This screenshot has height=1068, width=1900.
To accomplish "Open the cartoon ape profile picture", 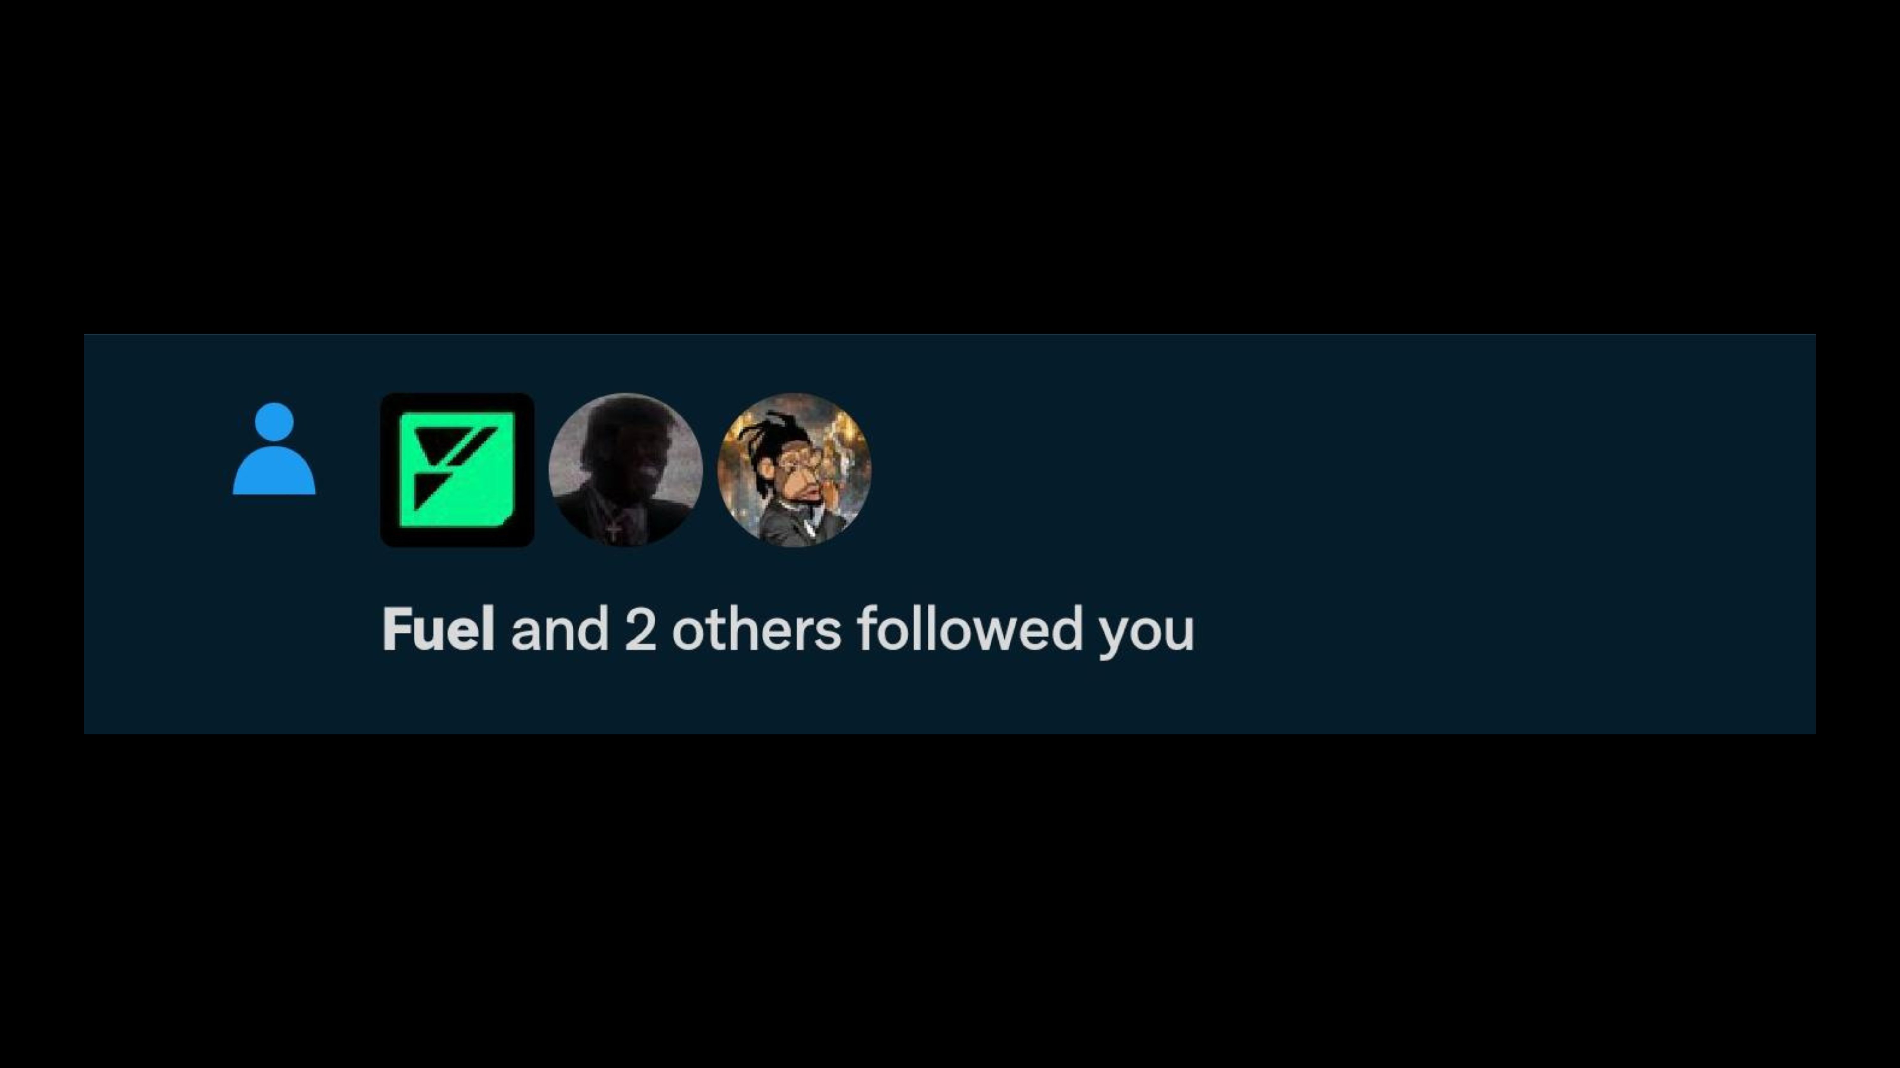I will click(795, 470).
